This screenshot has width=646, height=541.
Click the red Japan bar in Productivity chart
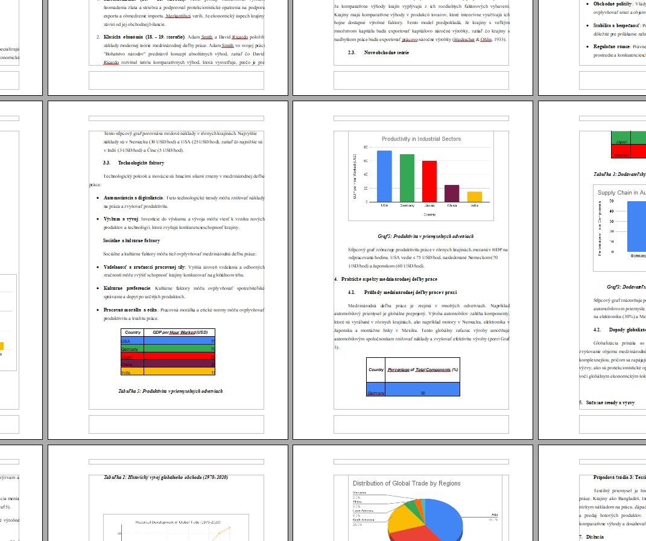pyautogui.click(x=429, y=181)
